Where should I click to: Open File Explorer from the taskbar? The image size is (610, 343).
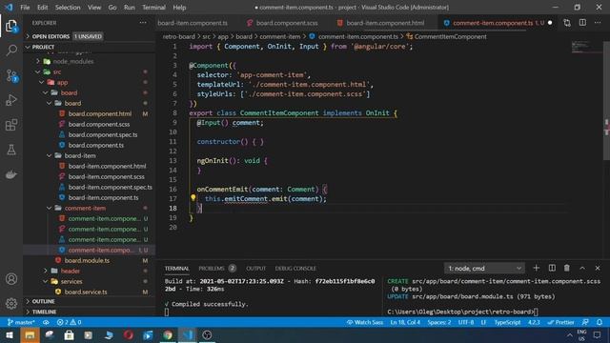pyautogui.click(x=30, y=334)
